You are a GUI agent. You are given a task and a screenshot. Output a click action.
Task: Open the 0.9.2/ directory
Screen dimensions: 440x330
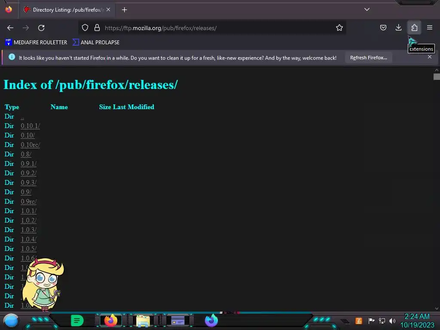point(29,173)
